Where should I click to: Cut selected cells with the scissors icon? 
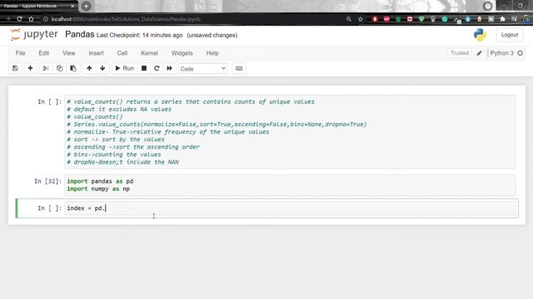(x=46, y=68)
